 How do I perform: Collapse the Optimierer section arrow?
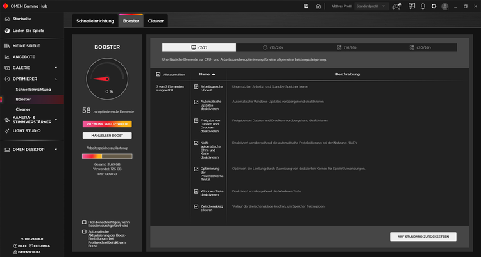point(56,79)
